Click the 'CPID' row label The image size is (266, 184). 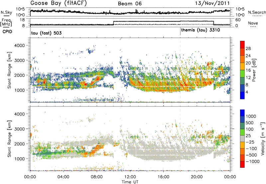tap(7, 32)
